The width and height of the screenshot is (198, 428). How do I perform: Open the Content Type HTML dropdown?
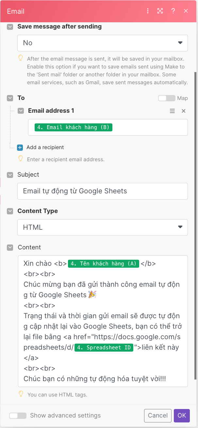[x=103, y=227]
